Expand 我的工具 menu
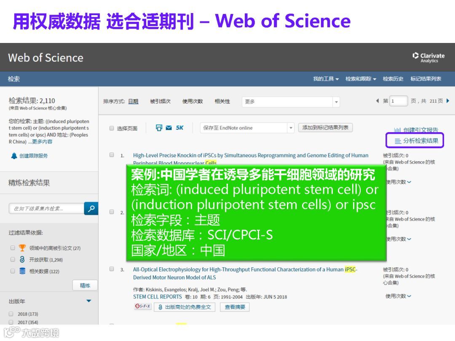 pos(326,79)
